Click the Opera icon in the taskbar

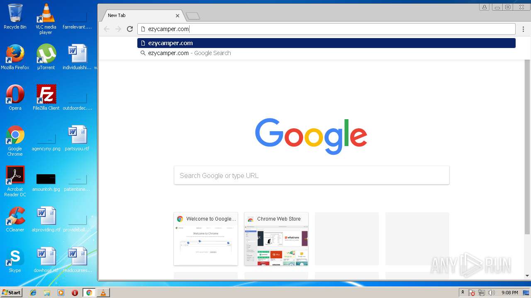pos(75,293)
